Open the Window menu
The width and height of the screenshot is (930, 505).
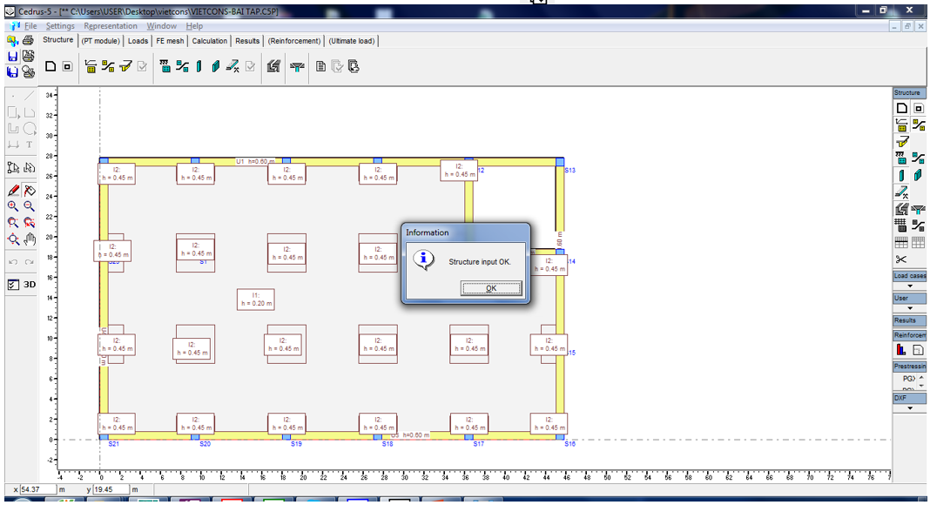(161, 26)
